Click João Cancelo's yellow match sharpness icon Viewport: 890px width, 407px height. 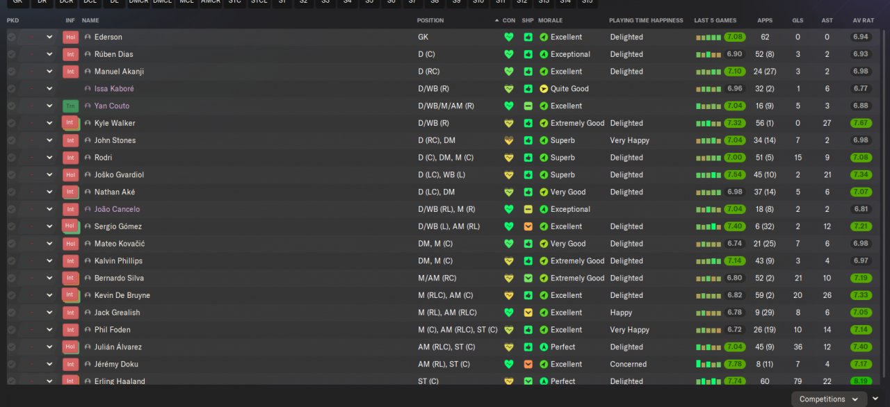(x=528, y=209)
